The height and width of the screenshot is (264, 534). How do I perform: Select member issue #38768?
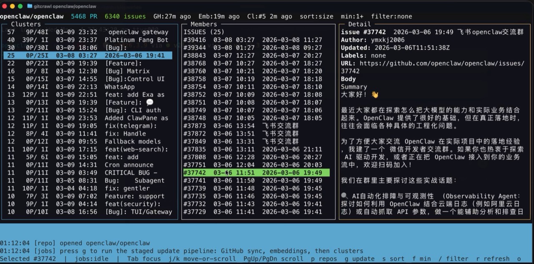(x=256, y=63)
